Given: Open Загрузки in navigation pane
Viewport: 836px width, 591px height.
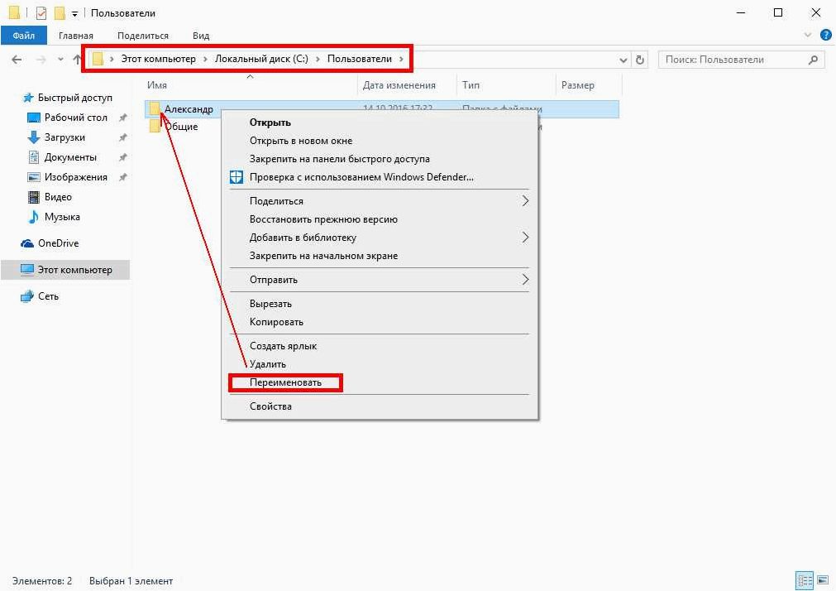Looking at the screenshot, I should coord(64,137).
